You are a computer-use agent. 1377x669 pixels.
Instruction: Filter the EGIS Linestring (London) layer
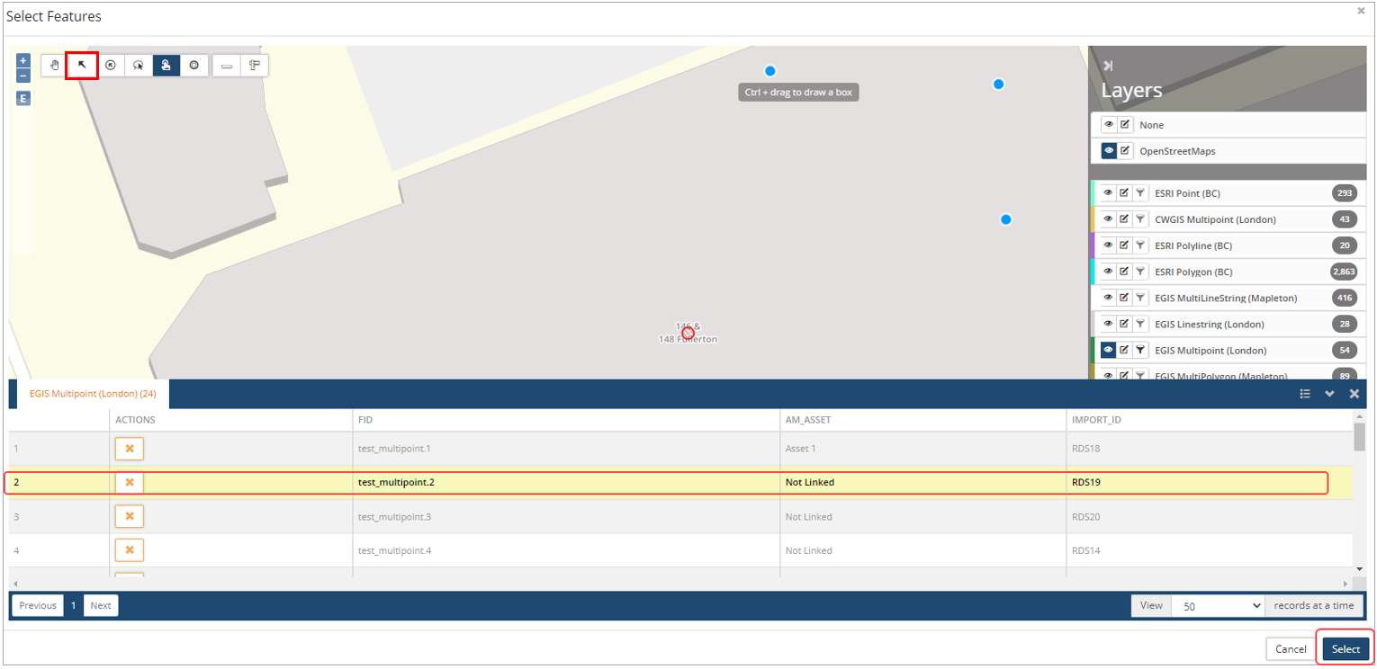[1140, 324]
